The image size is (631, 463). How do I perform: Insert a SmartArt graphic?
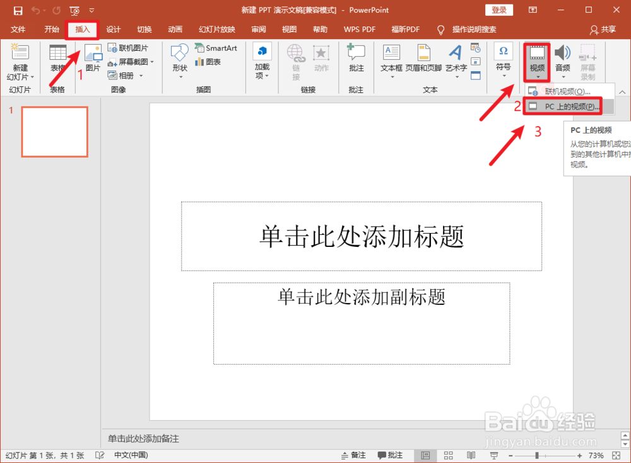(x=216, y=47)
